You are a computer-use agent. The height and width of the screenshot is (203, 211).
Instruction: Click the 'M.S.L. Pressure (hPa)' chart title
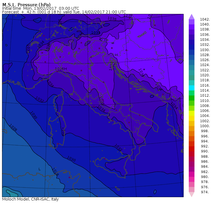coord(26,4)
